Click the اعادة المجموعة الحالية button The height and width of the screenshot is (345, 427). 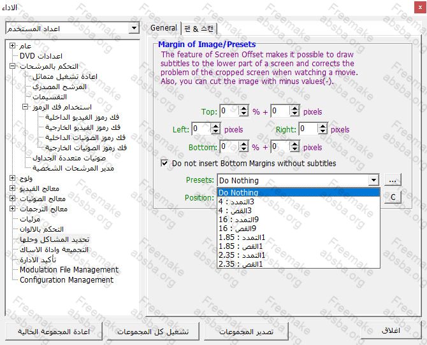[54, 331]
